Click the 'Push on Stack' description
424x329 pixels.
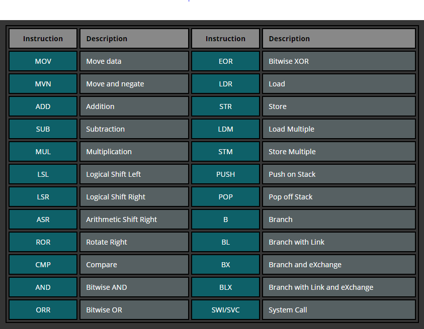point(339,174)
